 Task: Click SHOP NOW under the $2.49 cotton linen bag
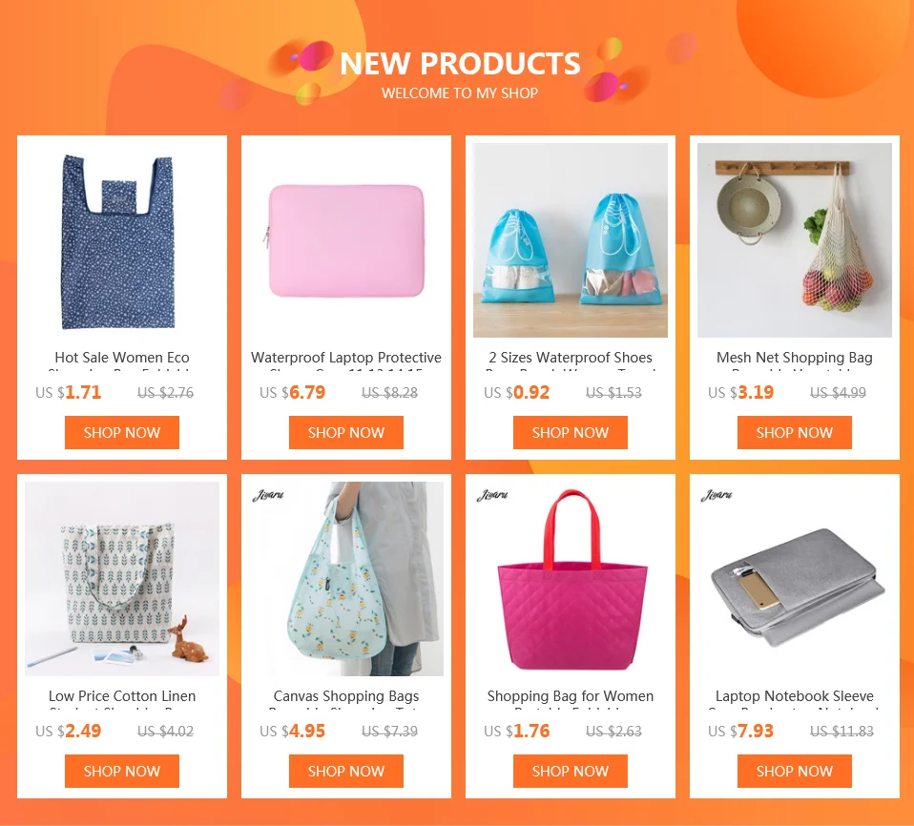[122, 772]
